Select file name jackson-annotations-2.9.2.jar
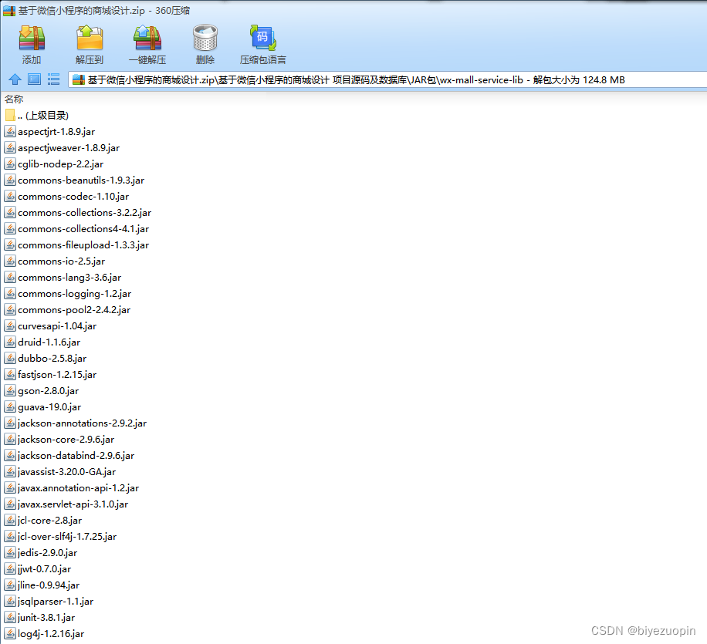This screenshot has width=707, height=644. (82, 423)
